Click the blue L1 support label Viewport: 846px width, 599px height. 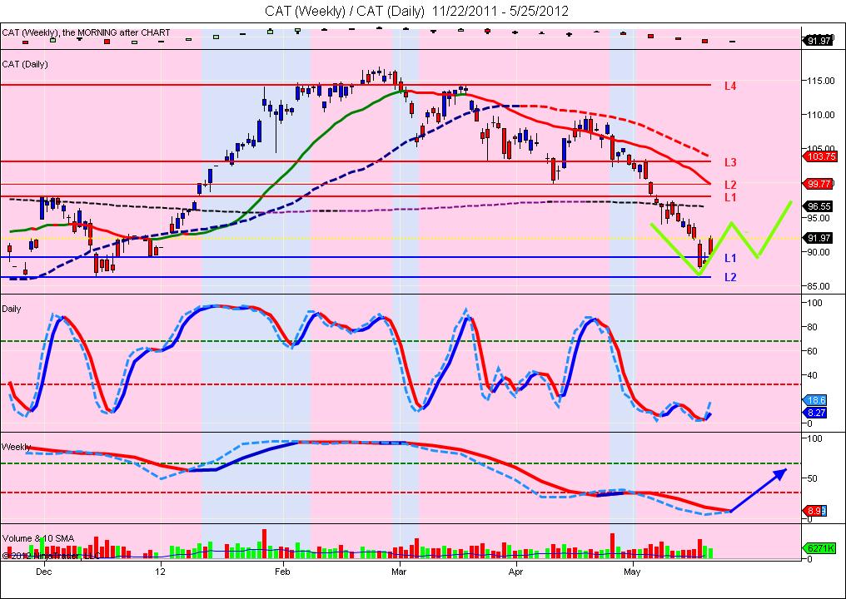click(x=730, y=258)
